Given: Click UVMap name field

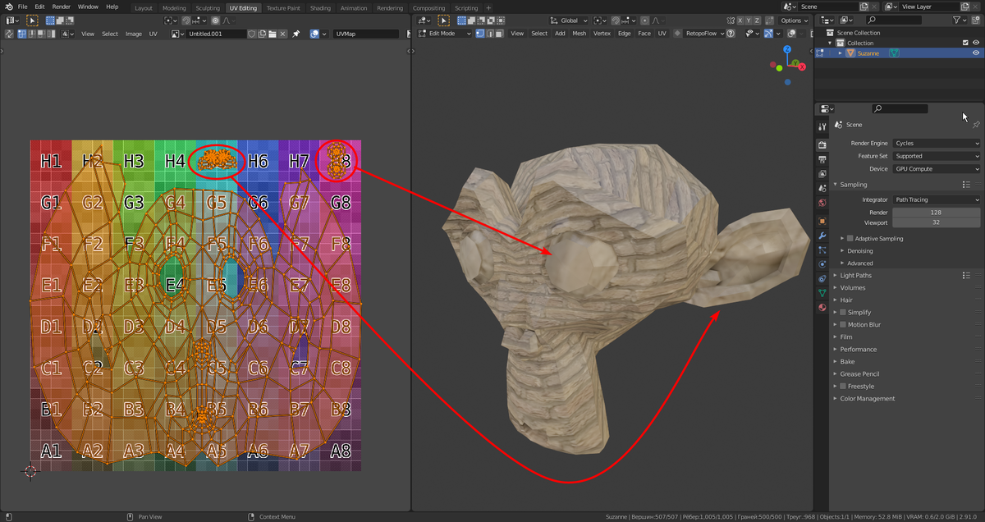Looking at the screenshot, I should 365,34.
